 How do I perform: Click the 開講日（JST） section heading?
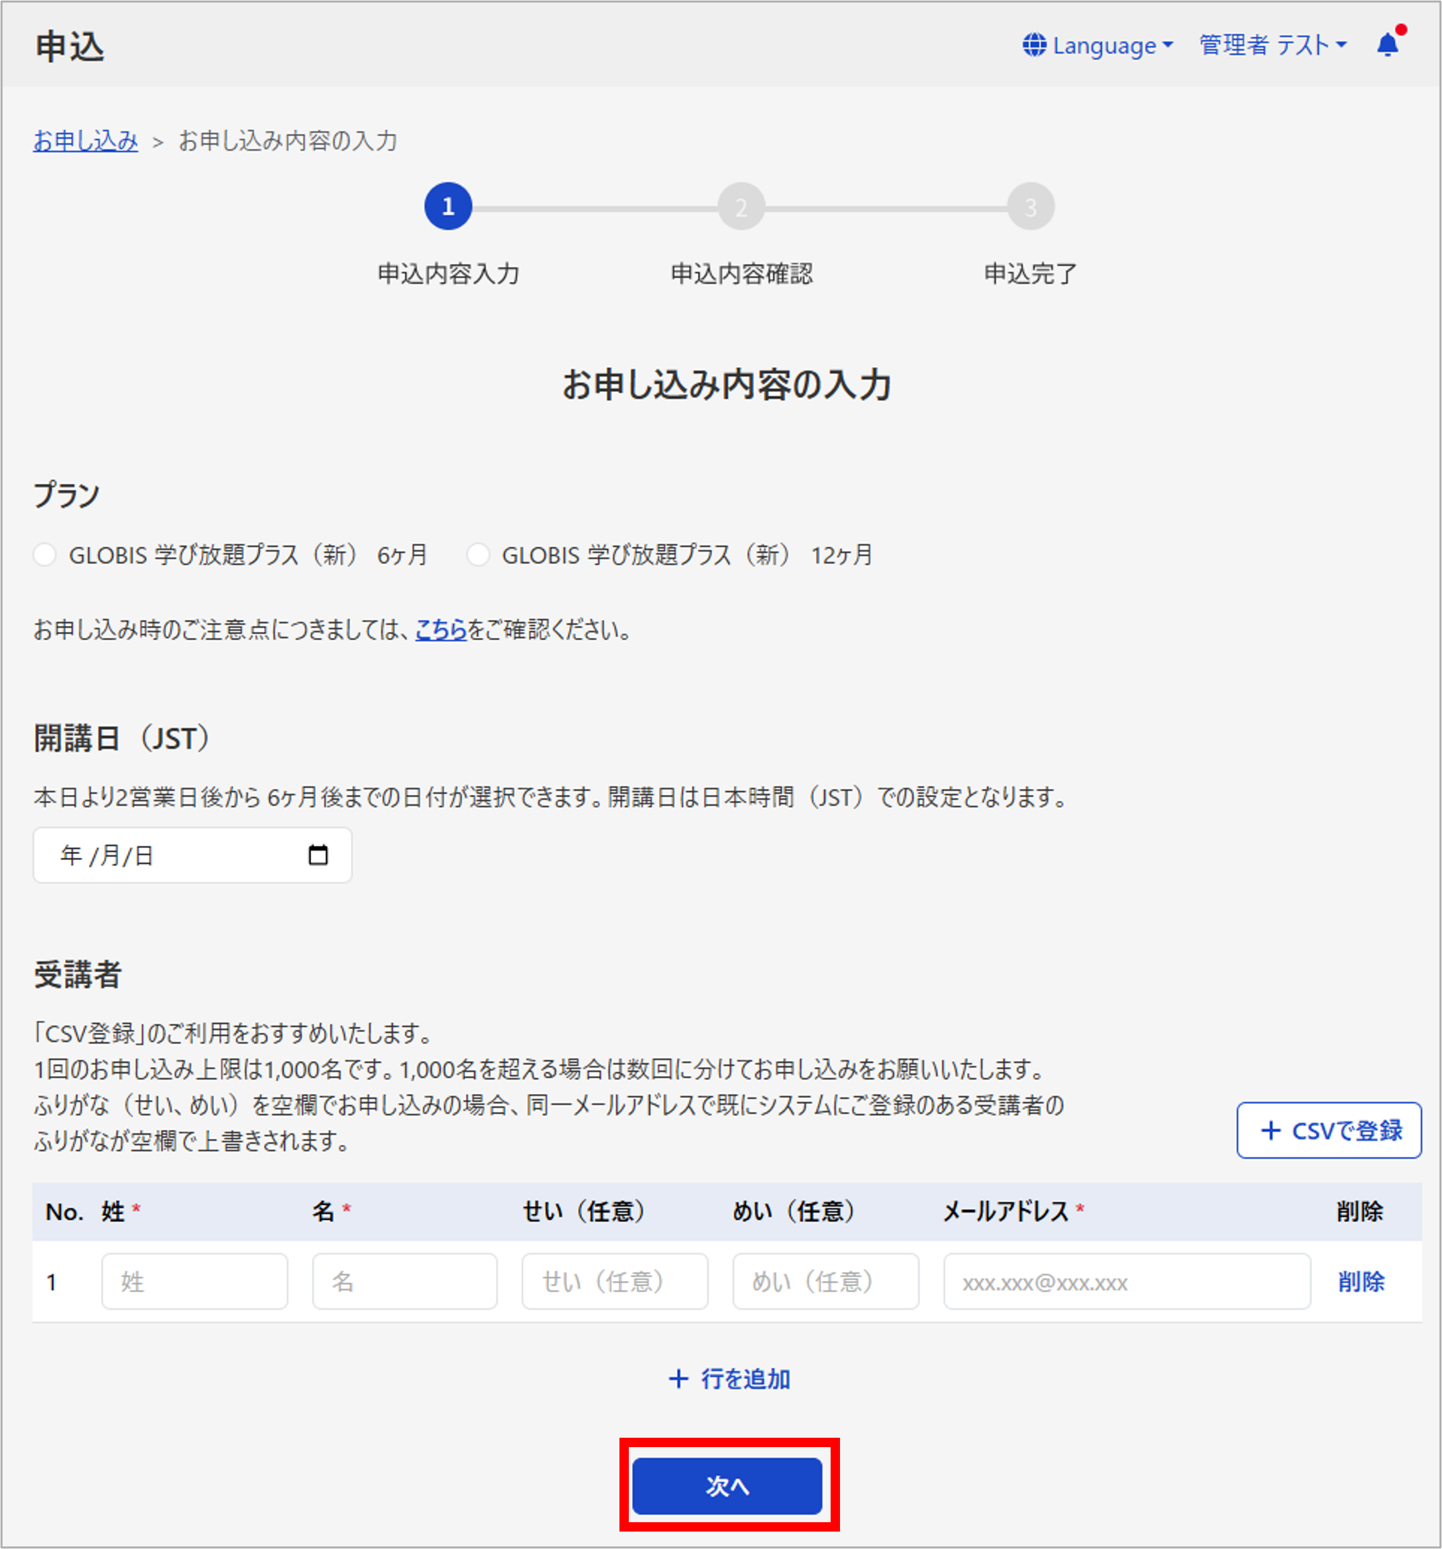123,738
